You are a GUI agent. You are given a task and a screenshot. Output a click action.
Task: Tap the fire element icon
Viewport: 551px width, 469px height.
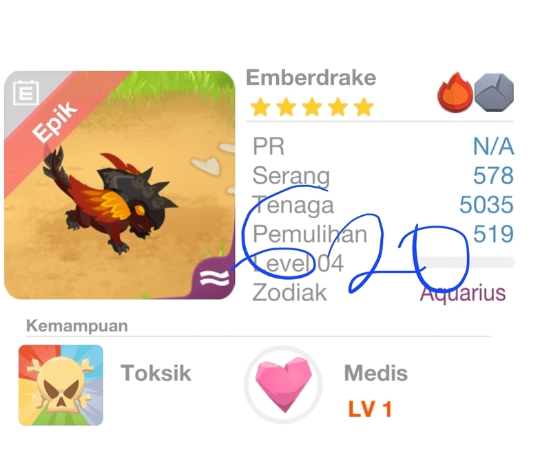click(x=455, y=93)
